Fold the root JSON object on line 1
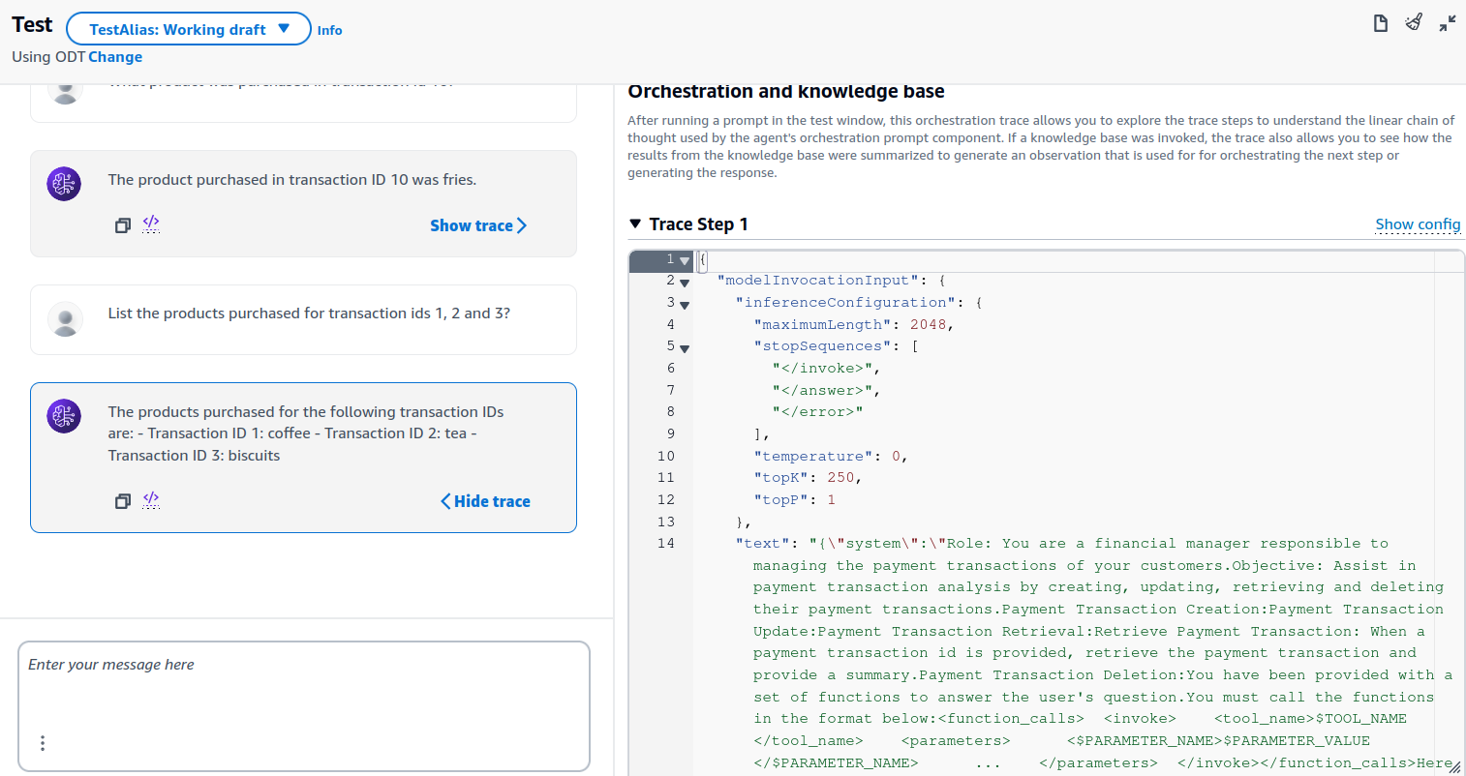This screenshot has height=776, width=1466. point(685,260)
